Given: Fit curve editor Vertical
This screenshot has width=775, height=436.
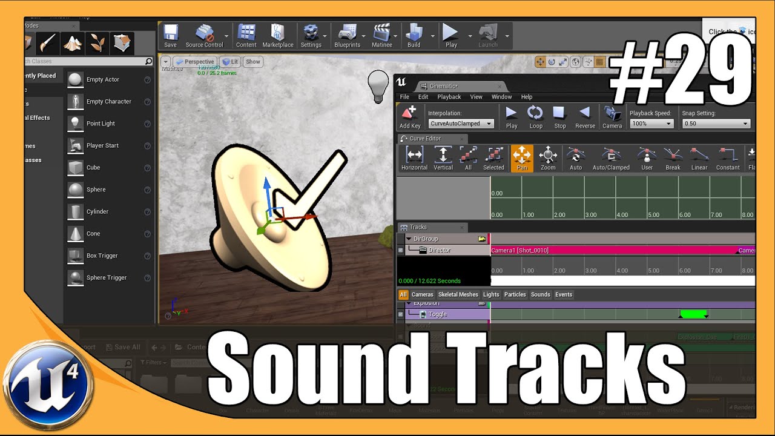Looking at the screenshot, I should tap(443, 159).
